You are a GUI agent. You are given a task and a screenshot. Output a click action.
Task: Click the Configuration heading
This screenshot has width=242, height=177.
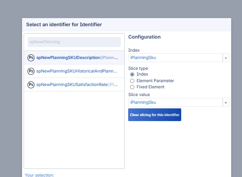[144, 37]
